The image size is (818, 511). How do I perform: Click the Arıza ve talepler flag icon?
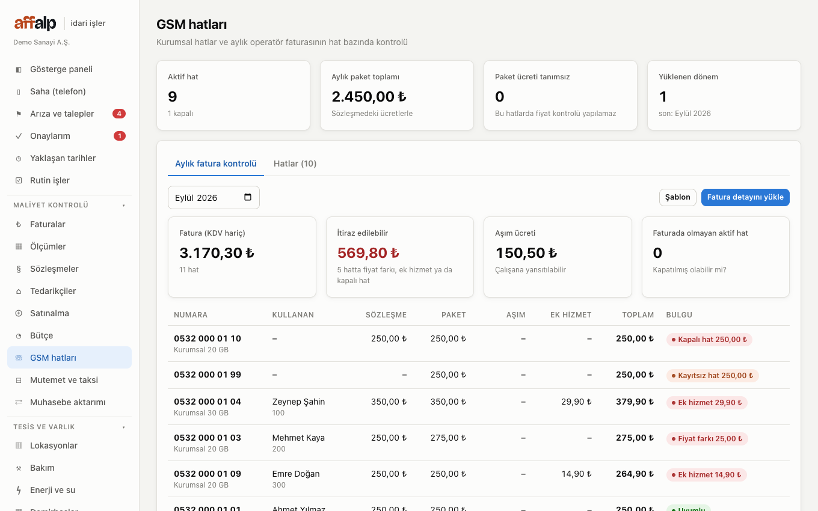(x=19, y=114)
